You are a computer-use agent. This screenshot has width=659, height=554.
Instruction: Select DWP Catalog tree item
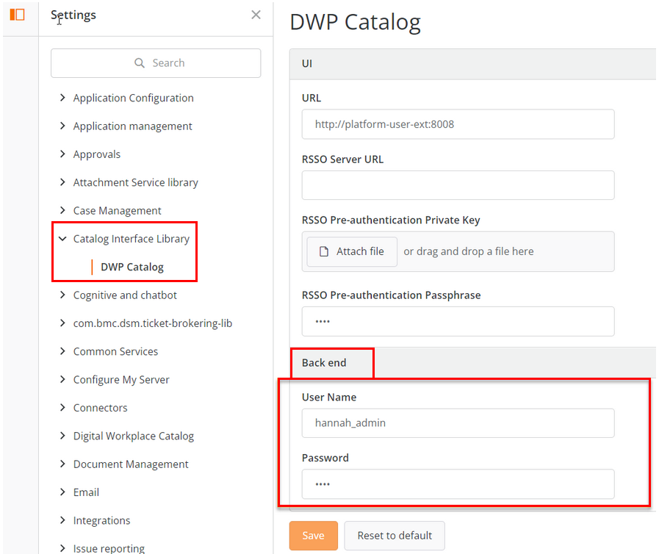[132, 267]
